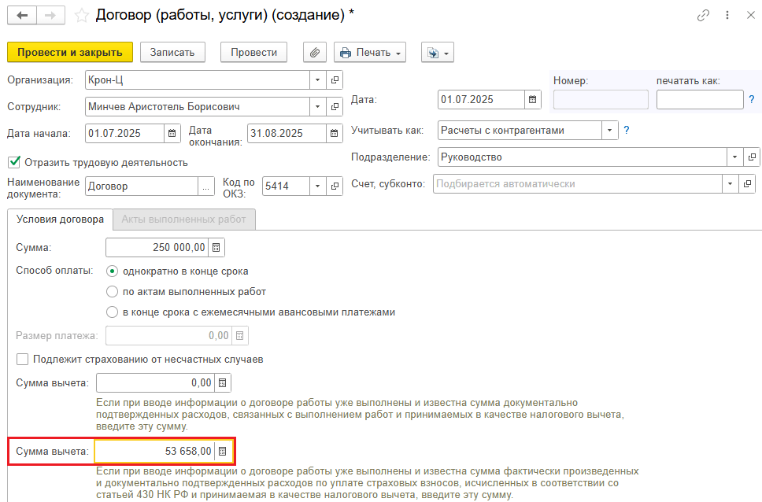Expand the Печать button menu

pyautogui.click(x=399, y=53)
